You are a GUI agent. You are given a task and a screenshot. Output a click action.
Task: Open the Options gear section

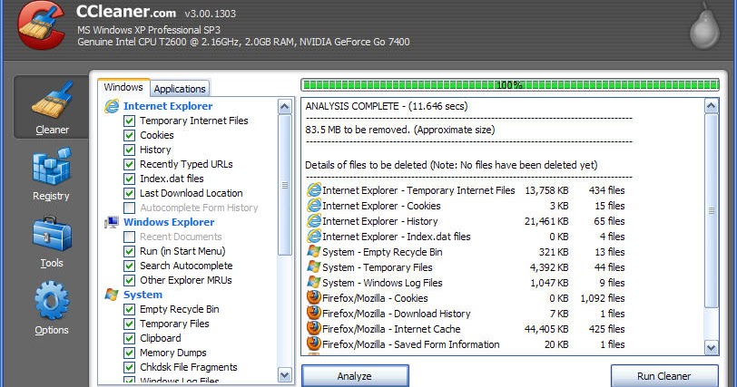tap(51, 309)
